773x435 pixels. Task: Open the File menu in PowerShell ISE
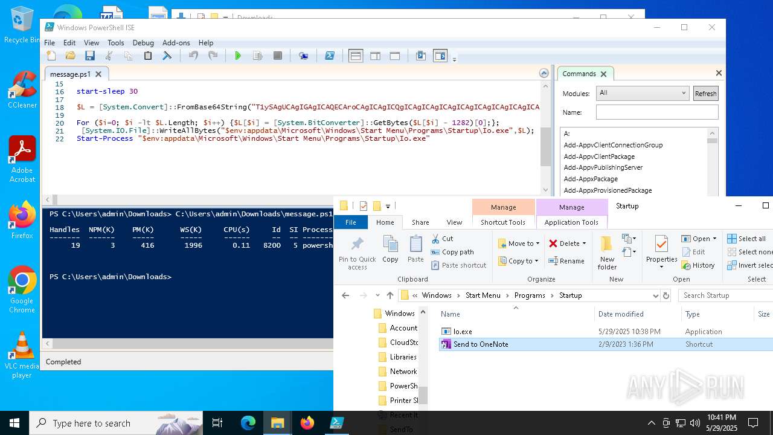pos(50,43)
